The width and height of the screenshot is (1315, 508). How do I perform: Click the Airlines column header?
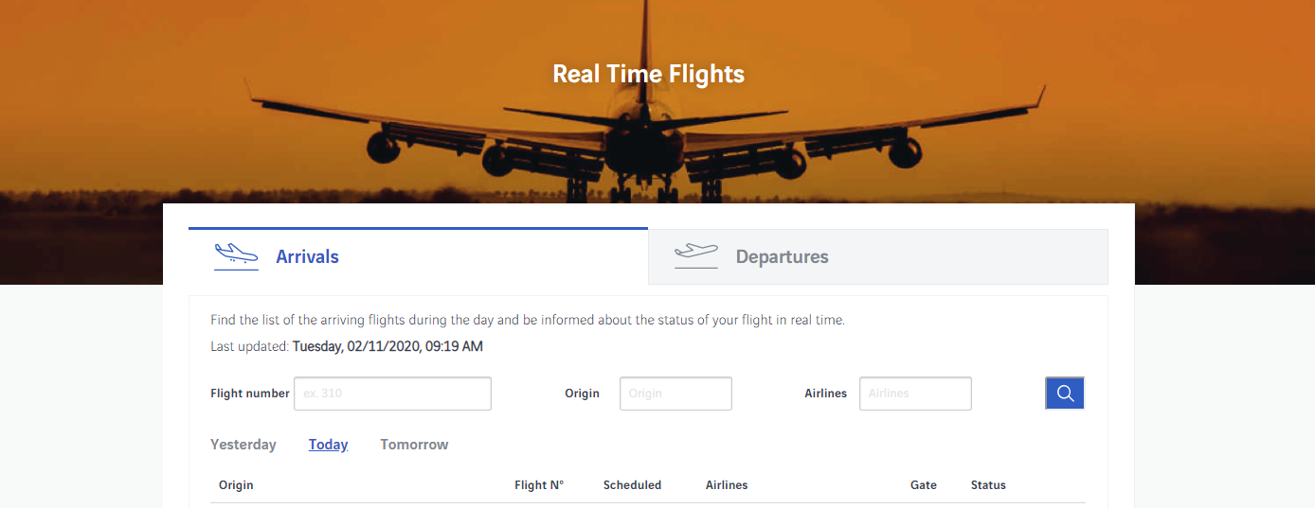pos(727,485)
